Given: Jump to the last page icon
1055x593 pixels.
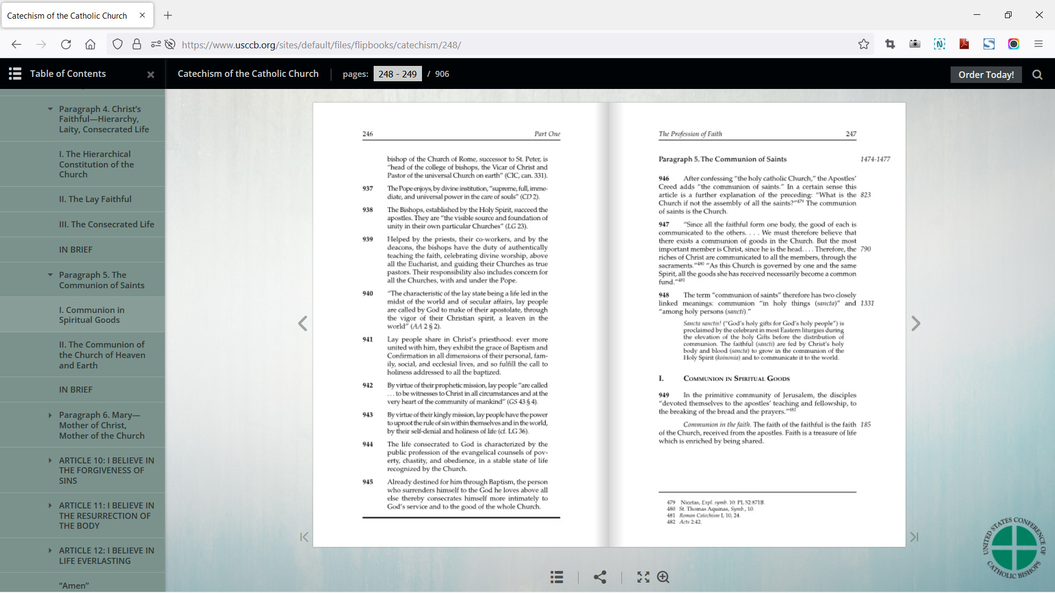Looking at the screenshot, I should (x=914, y=537).
